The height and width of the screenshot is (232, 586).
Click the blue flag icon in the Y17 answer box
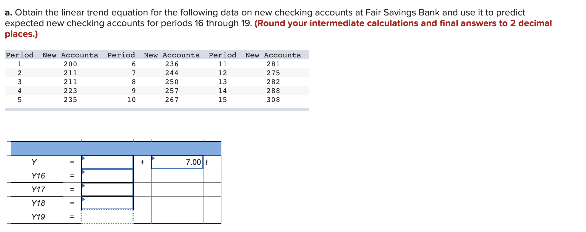[84, 185]
